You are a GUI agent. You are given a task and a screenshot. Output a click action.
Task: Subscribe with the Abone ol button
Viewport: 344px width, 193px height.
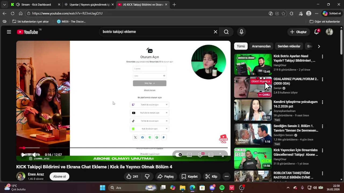coord(59,176)
